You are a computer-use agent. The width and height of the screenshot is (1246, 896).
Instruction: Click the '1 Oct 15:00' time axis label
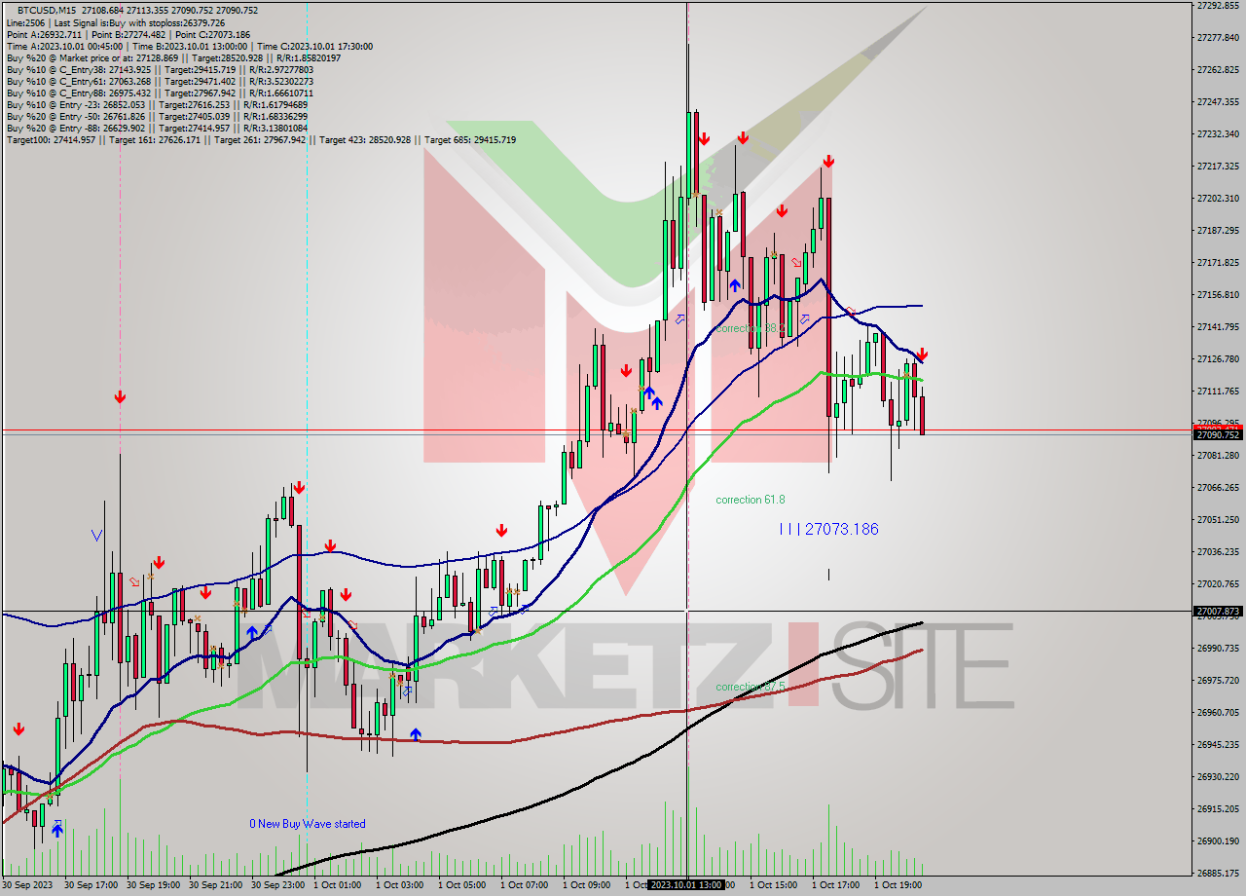(773, 885)
